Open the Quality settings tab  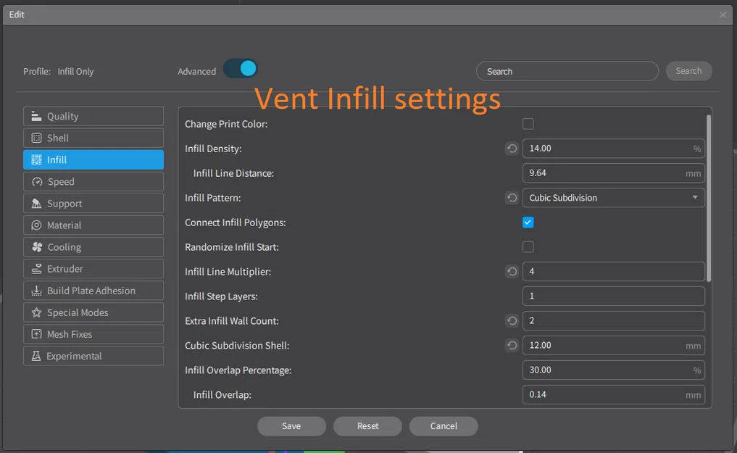(93, 116)
